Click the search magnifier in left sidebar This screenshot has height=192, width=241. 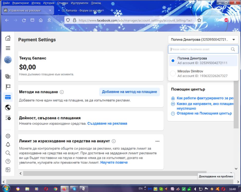pyautogui.click(x=8, y=153)
